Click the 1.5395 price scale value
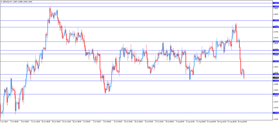 (x=276, y=85)
